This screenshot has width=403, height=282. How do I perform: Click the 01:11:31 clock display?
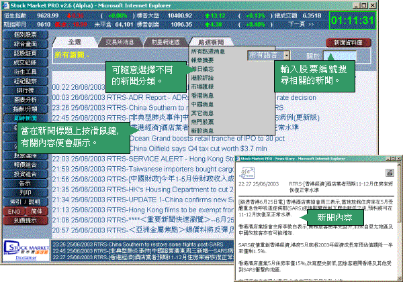tap(353, 20)
